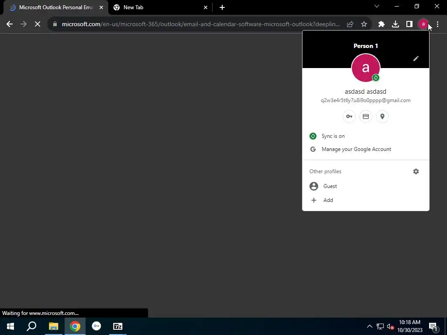The width and height of the screenshot is (447, 335).
Task: Click the name asdasd asdasd
Action: click(x=366, y=92)
